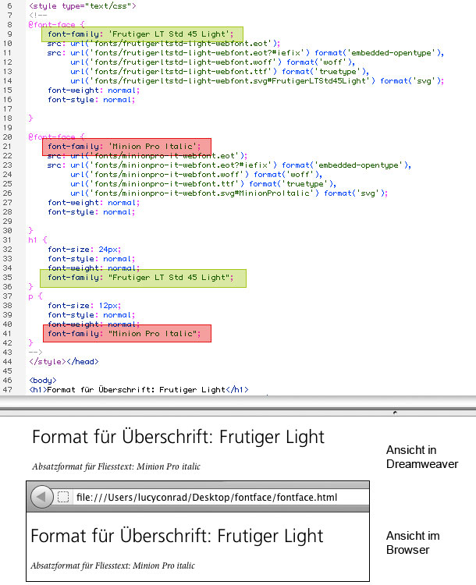Click line number 47 in the gutter
This screenshot has height=585, width=476.
pyautogui.click(x=9, y=389)
